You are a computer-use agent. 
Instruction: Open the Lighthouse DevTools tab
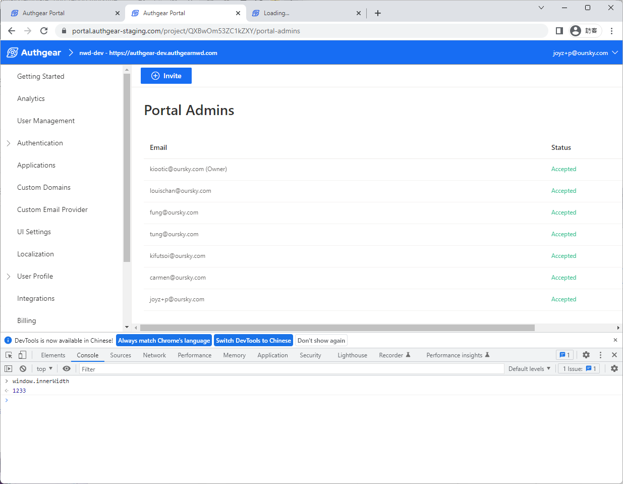coord(352,355)
